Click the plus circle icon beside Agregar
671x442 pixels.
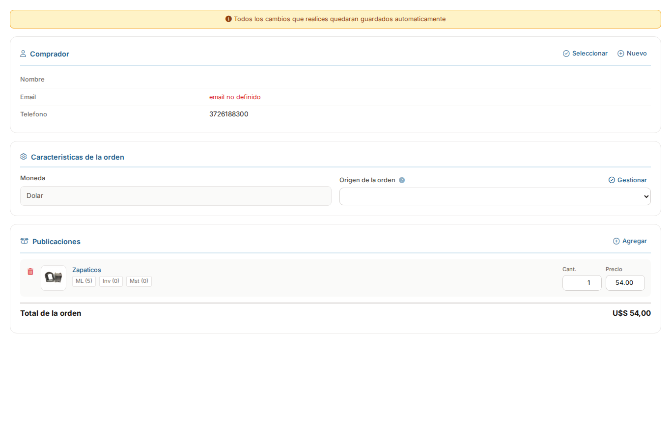[x=616, y=241]
